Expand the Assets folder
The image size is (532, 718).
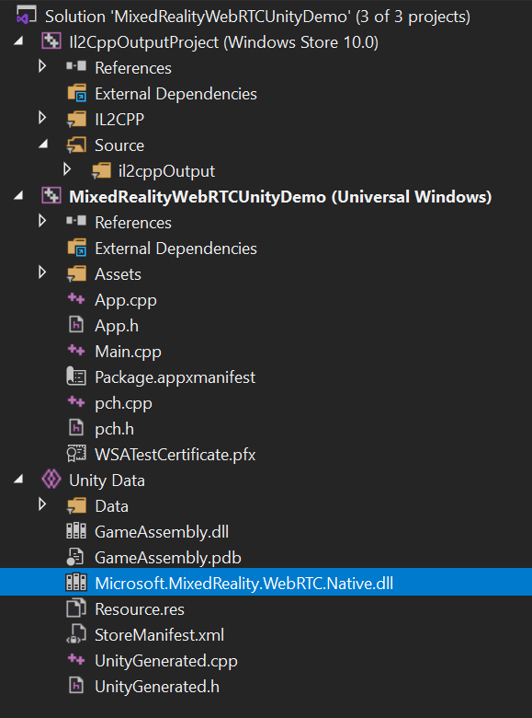click(42, 273)
